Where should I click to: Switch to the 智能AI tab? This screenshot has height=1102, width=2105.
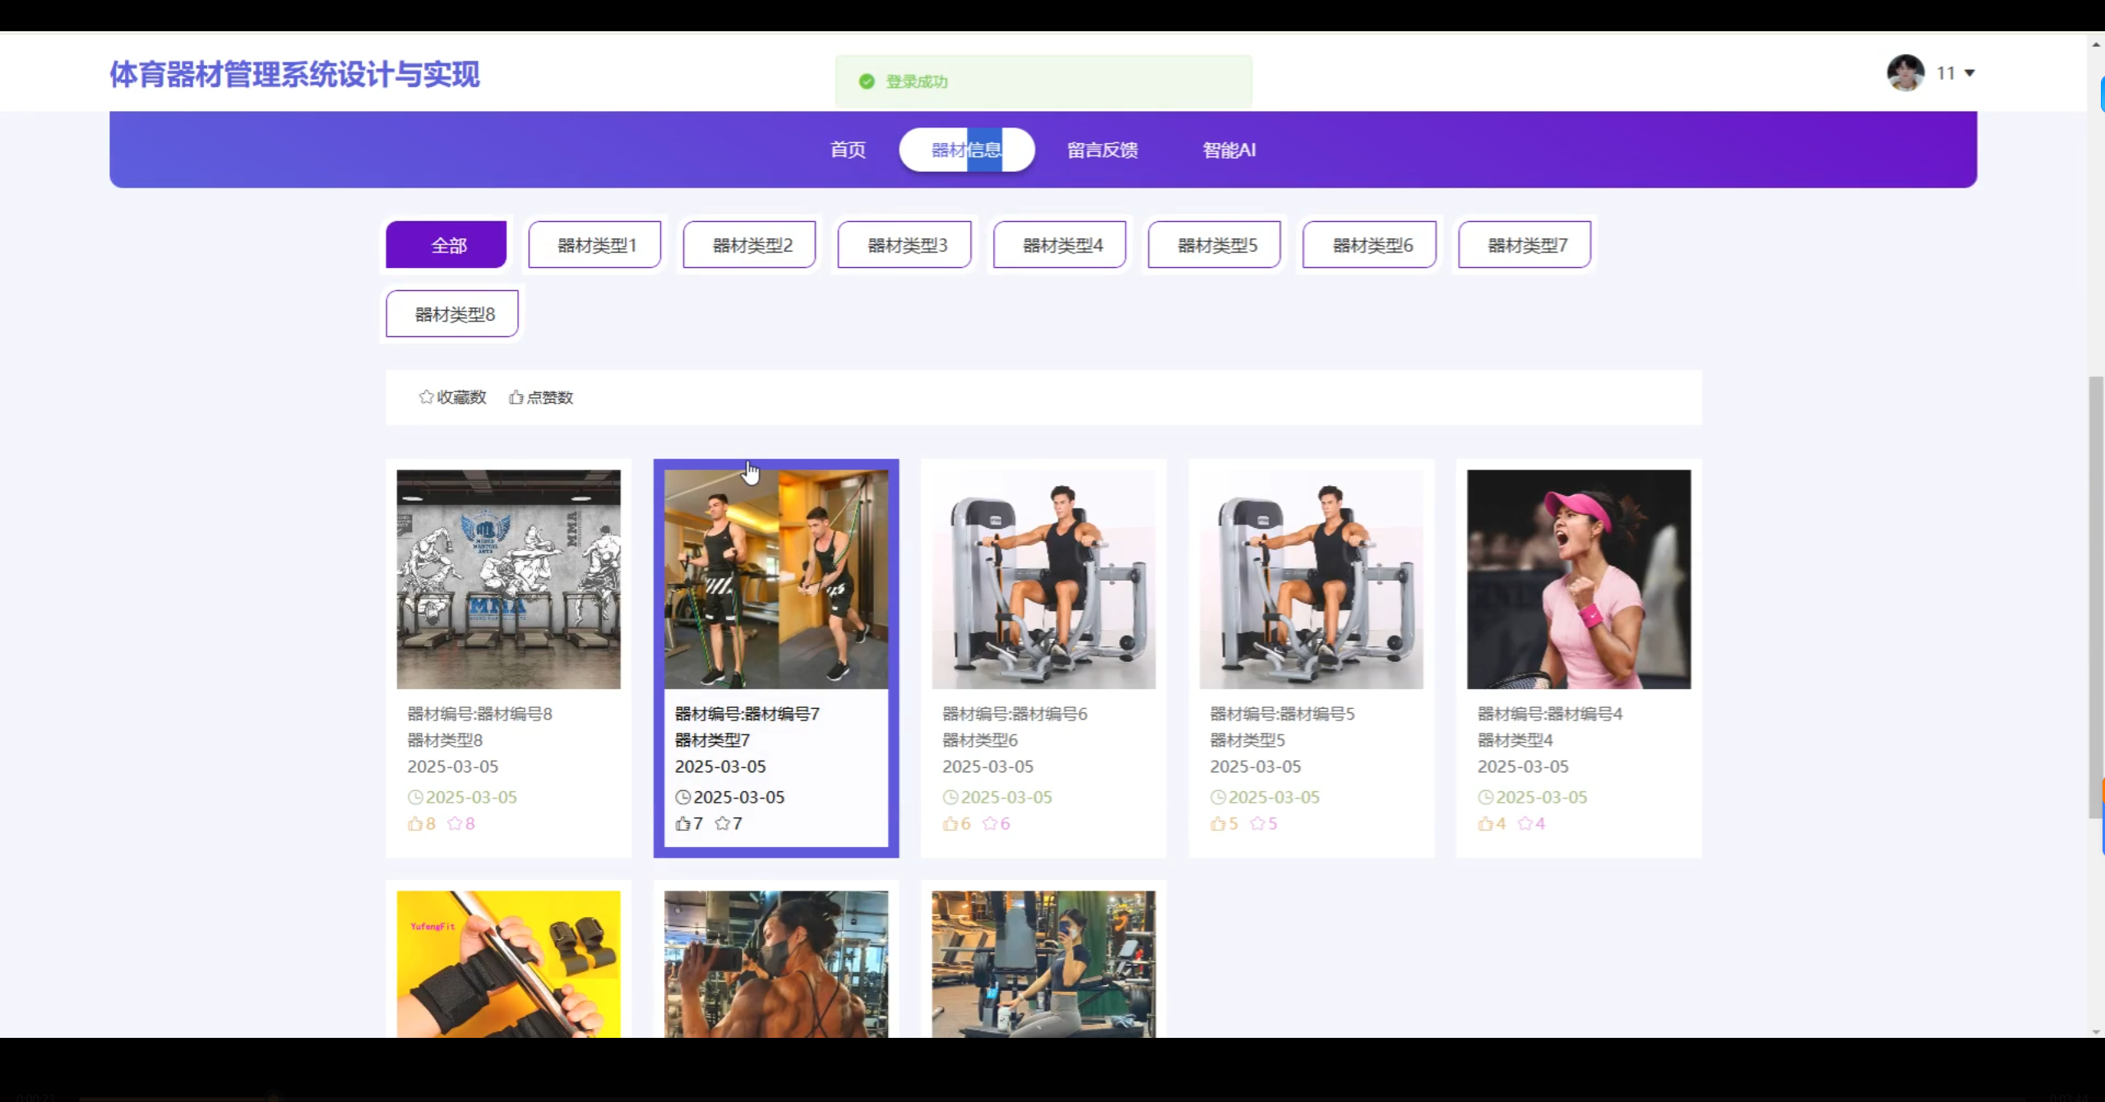[1228, 150]
